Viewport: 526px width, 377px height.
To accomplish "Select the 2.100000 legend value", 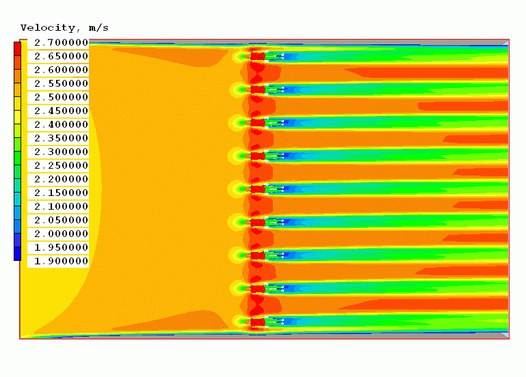I will 61,206.
